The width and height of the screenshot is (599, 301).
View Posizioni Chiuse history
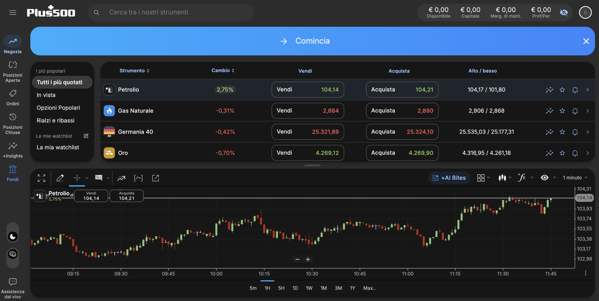point(13,124)
